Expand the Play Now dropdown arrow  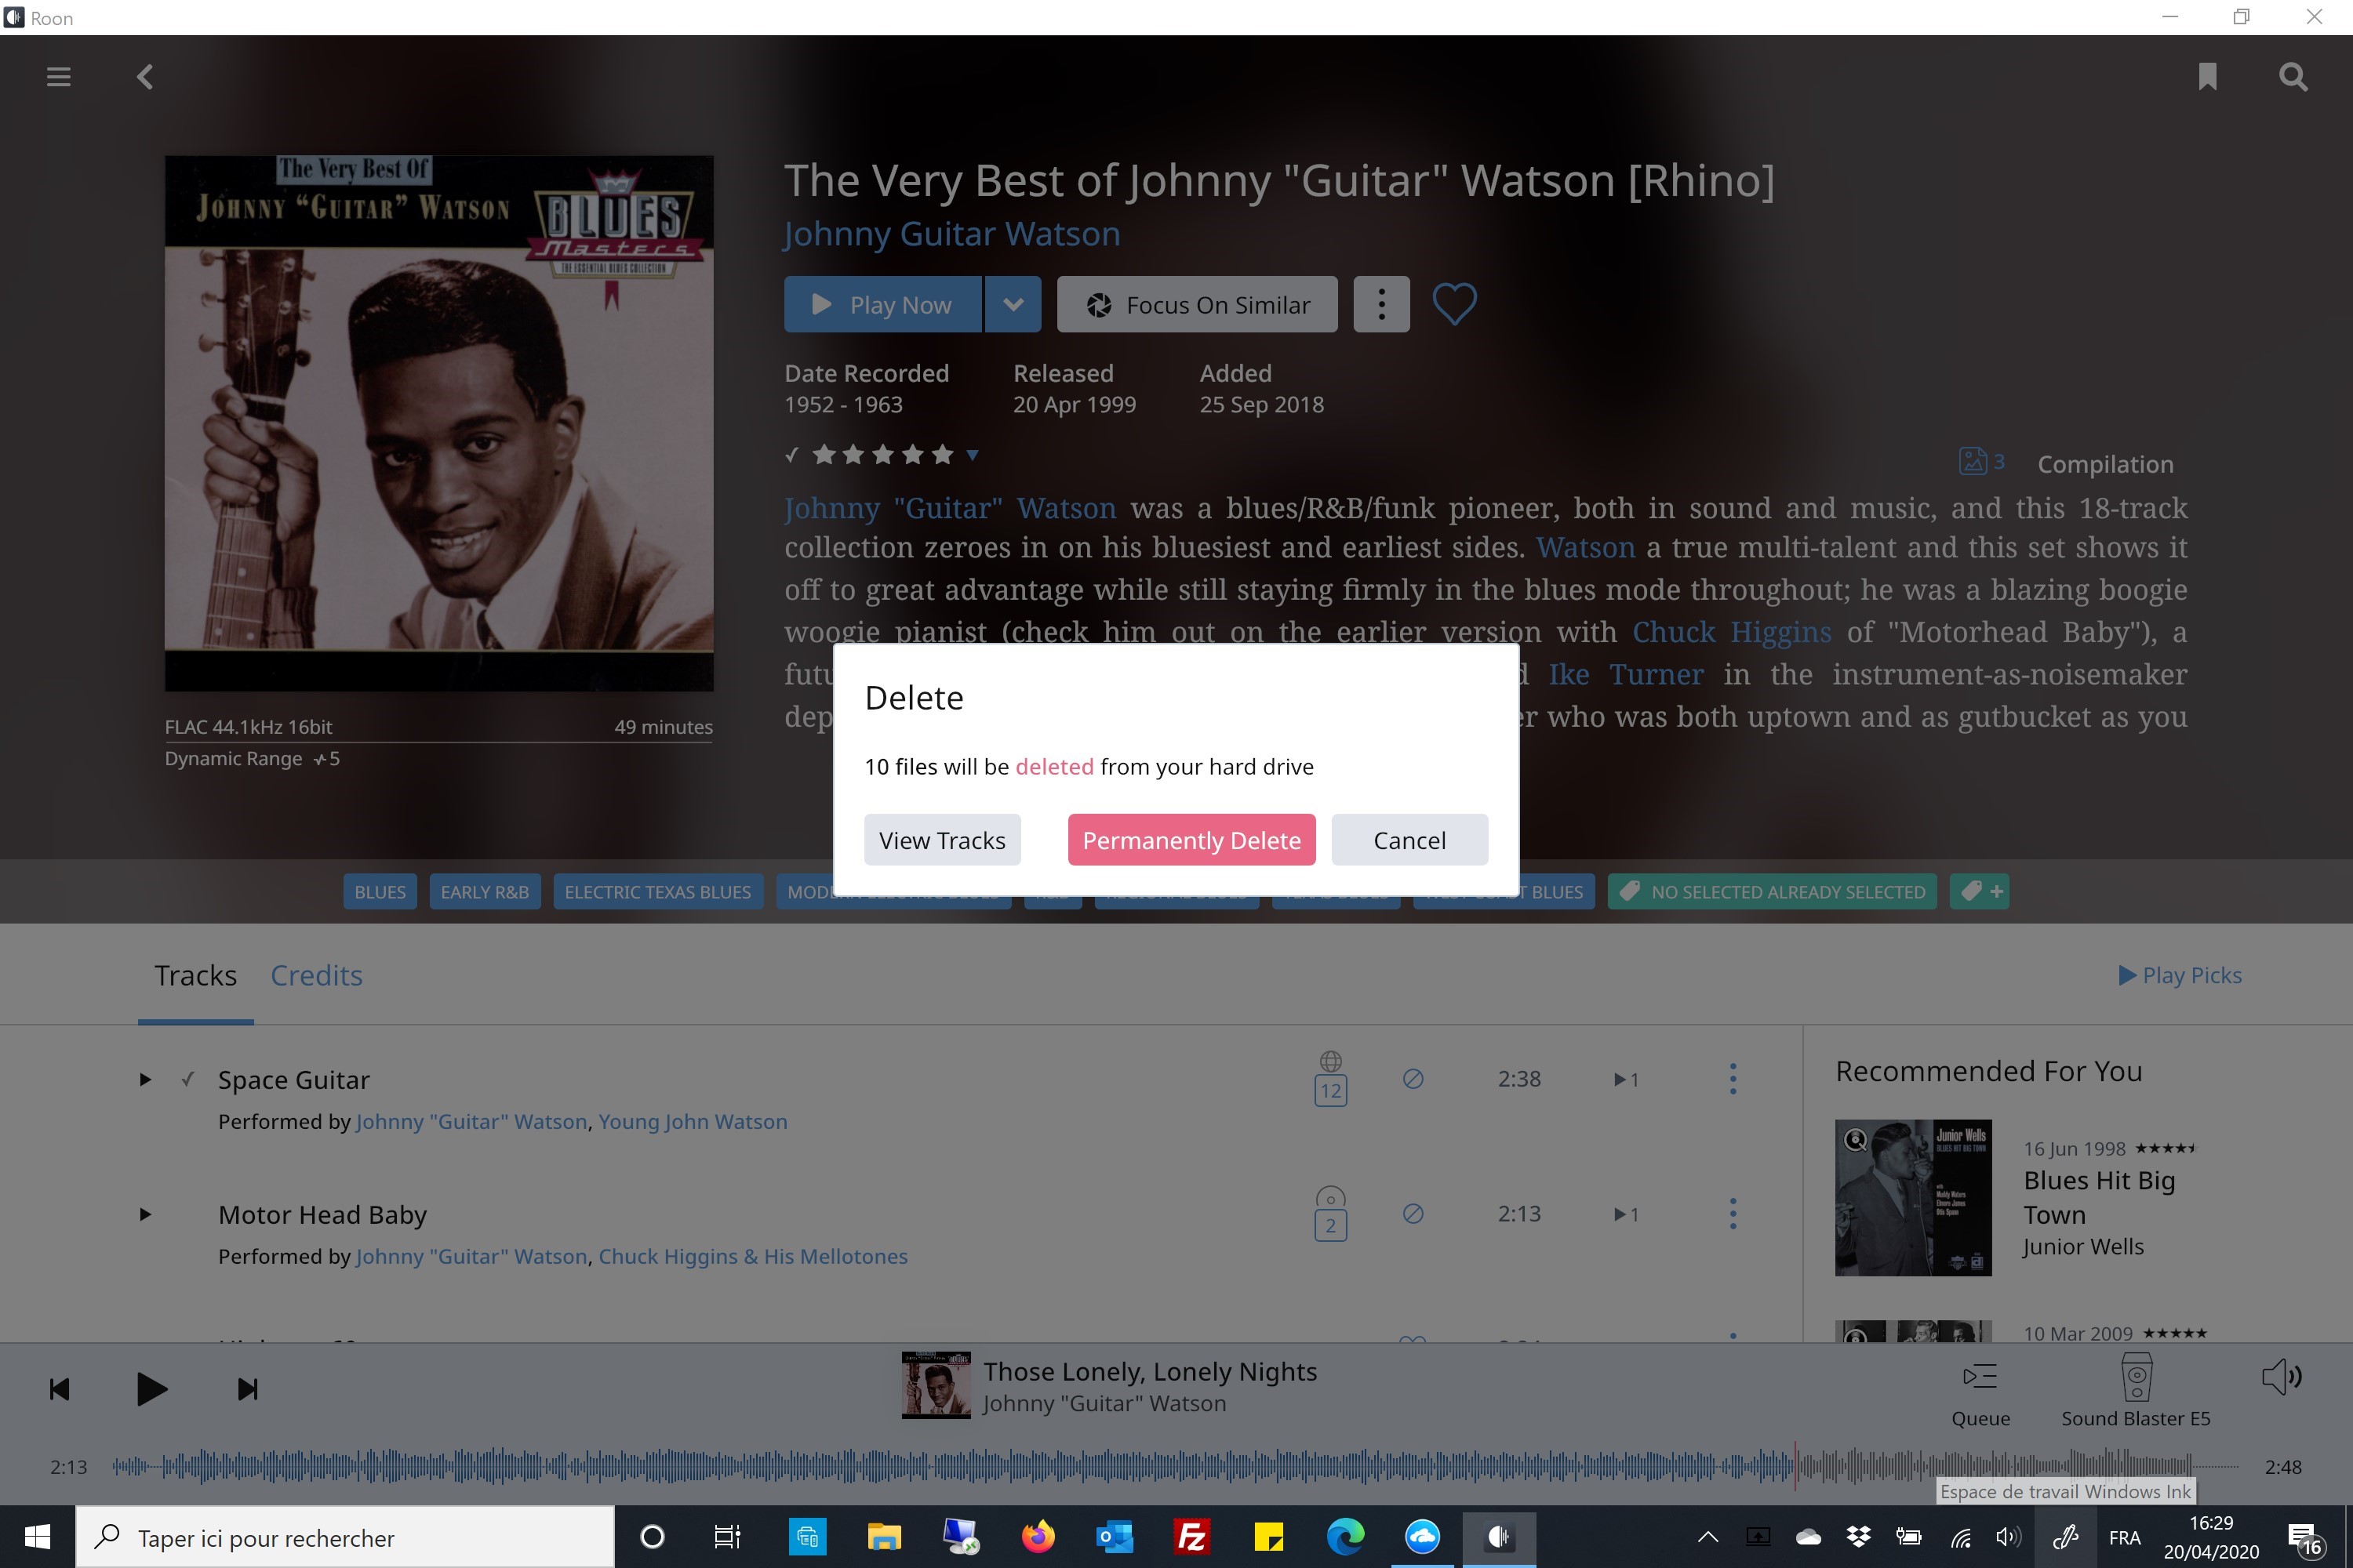pyautogui.click(x=1013, y=304)
